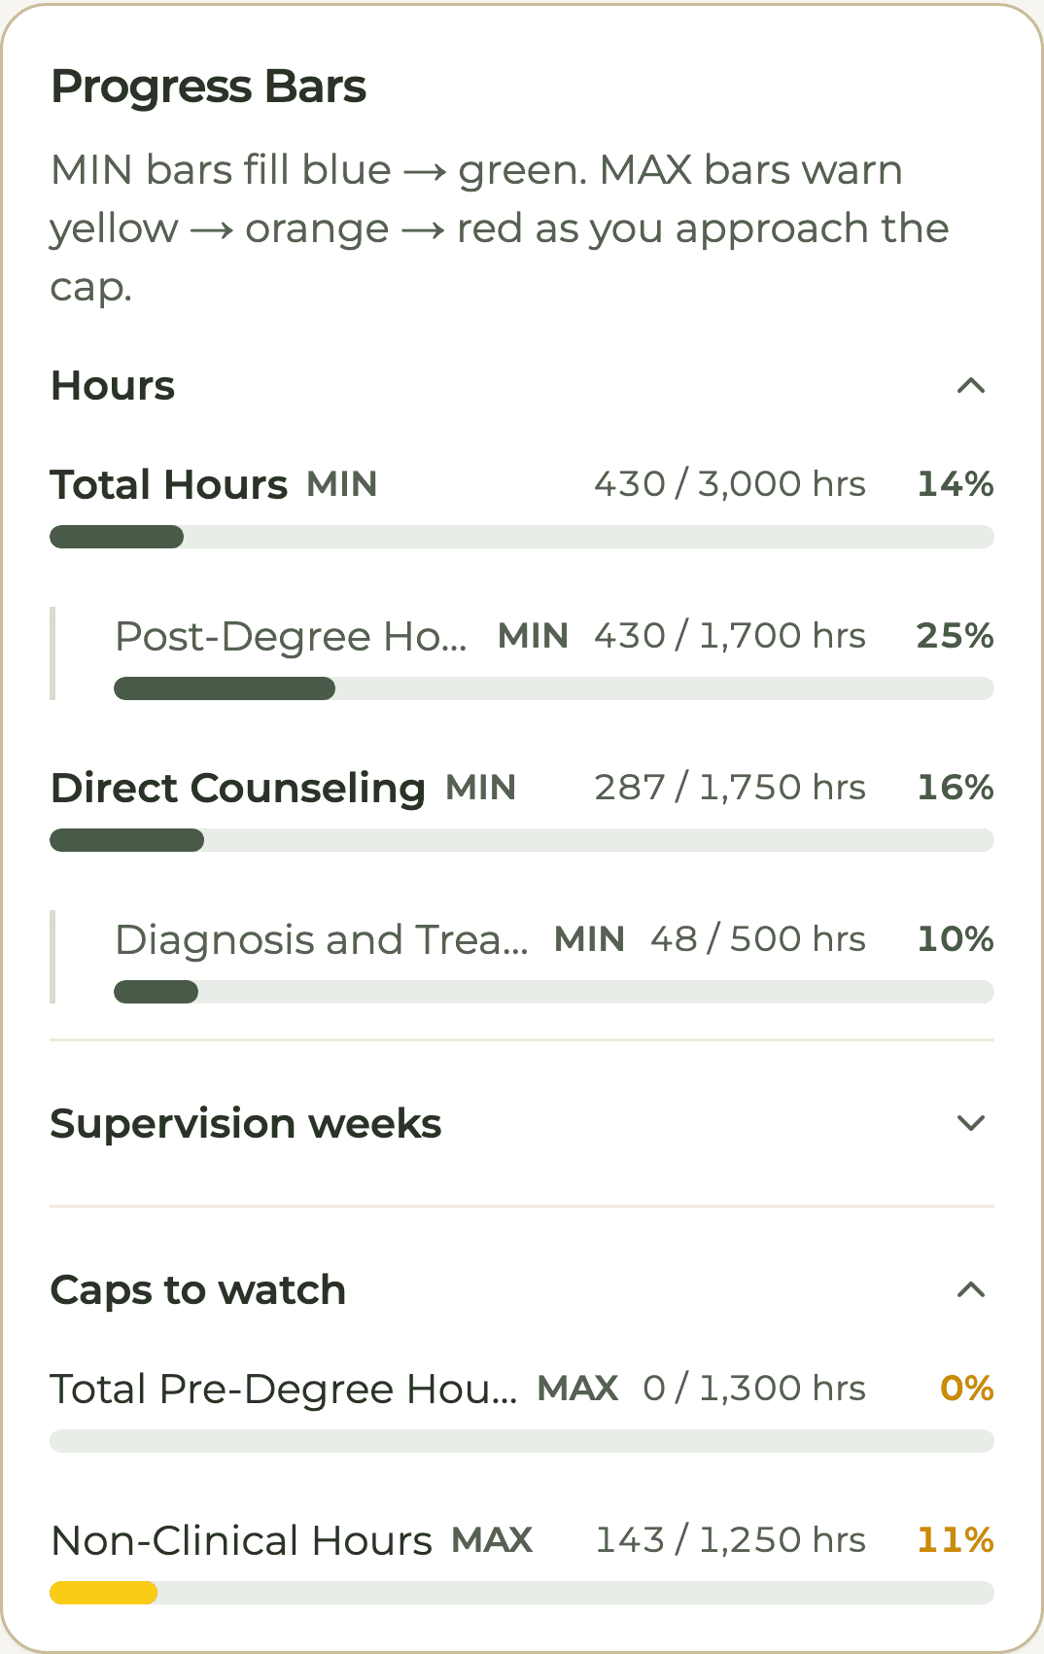This screenshot has width=1044, height=1654.
Task: Select the Total Hours label
Action: click(x=169, y=484)
